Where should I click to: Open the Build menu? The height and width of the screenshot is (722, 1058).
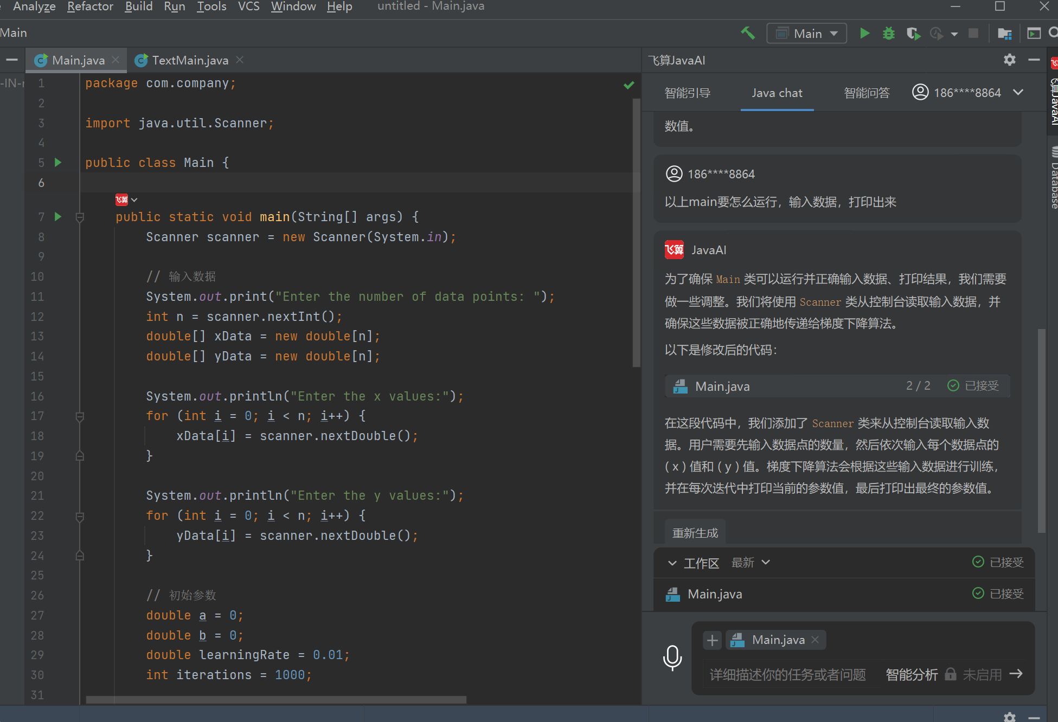(139, 7)
